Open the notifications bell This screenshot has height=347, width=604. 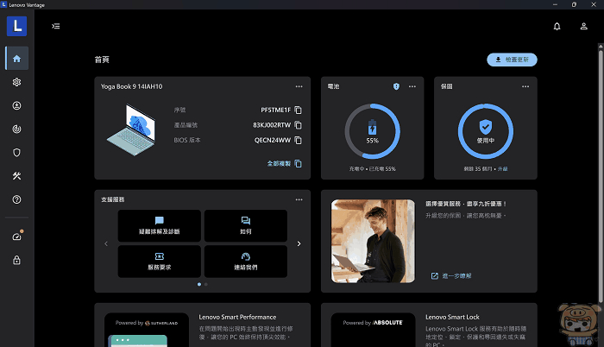coord(557,26)
